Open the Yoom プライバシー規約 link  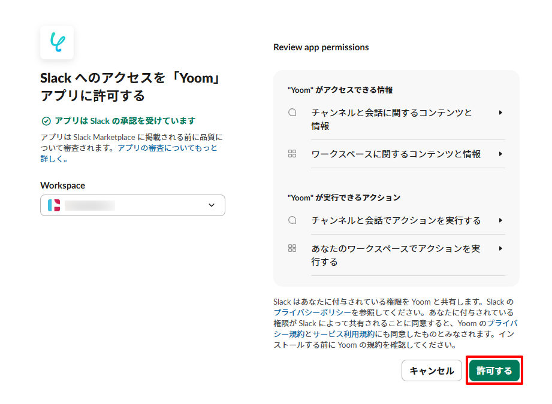click(x=396, y=329)
